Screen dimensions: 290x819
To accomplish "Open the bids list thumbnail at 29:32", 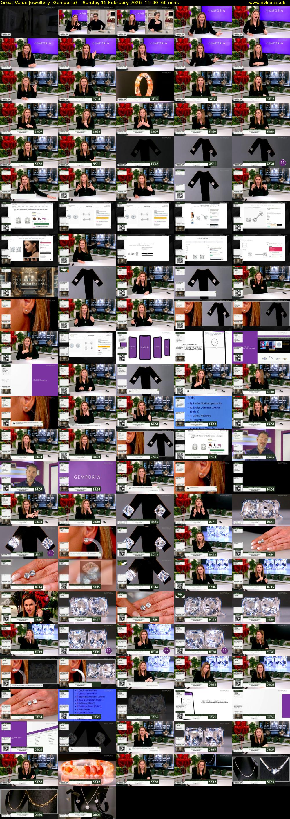I will 203,412.
